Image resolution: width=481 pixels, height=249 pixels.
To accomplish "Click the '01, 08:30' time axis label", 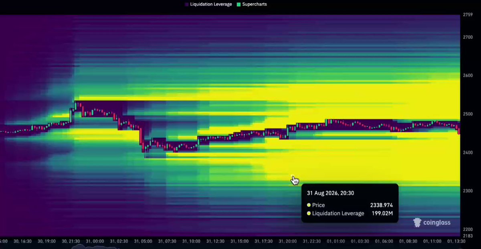I will [408, 241].
